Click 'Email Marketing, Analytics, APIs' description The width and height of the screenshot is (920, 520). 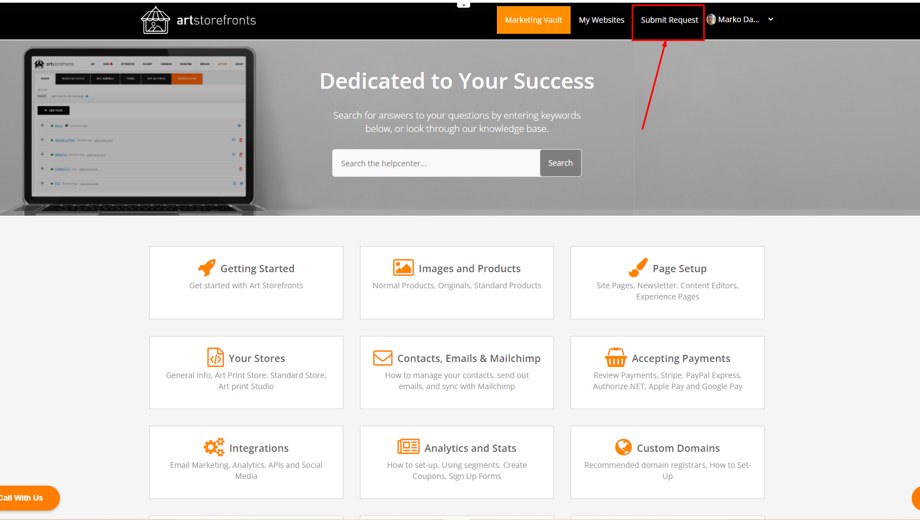(246, 471)
